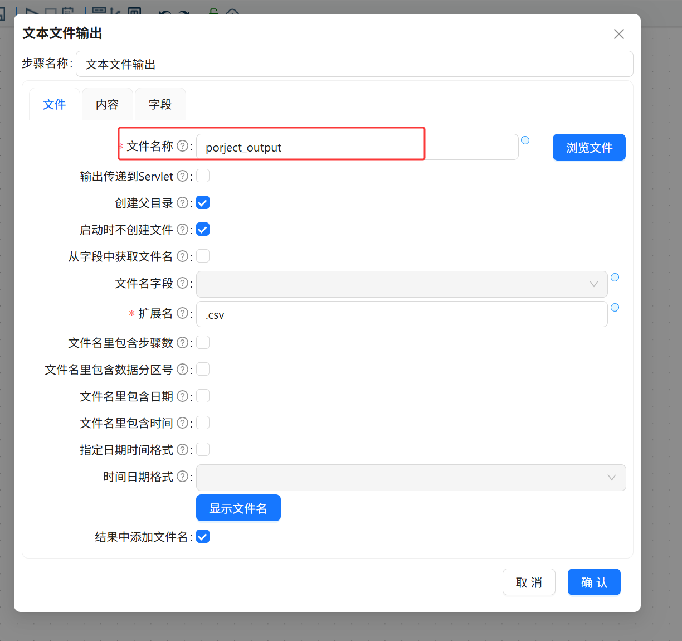Click help icon next to 创建父目录
Screen dimensions: 682x641
coord(182,203)
